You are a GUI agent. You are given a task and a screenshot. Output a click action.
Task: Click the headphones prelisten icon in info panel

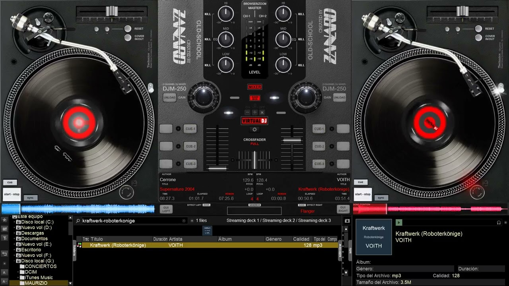[x=499, y=222]
